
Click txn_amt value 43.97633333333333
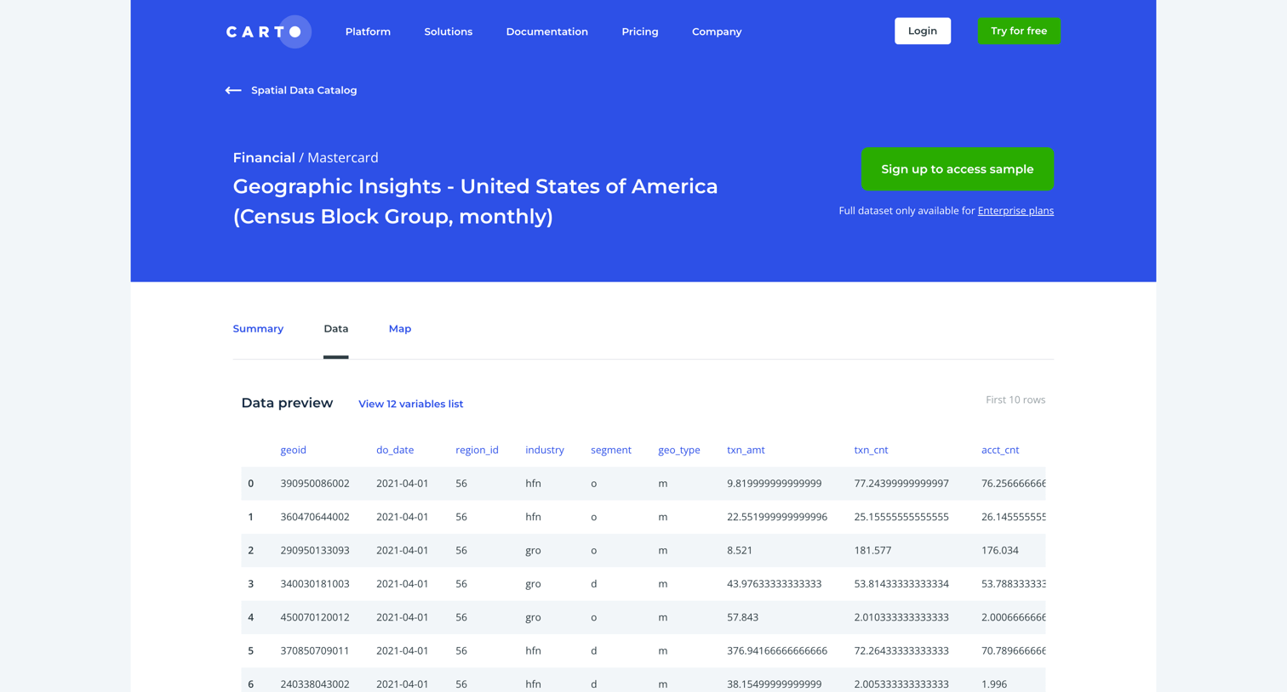click(x=775, y=584)
